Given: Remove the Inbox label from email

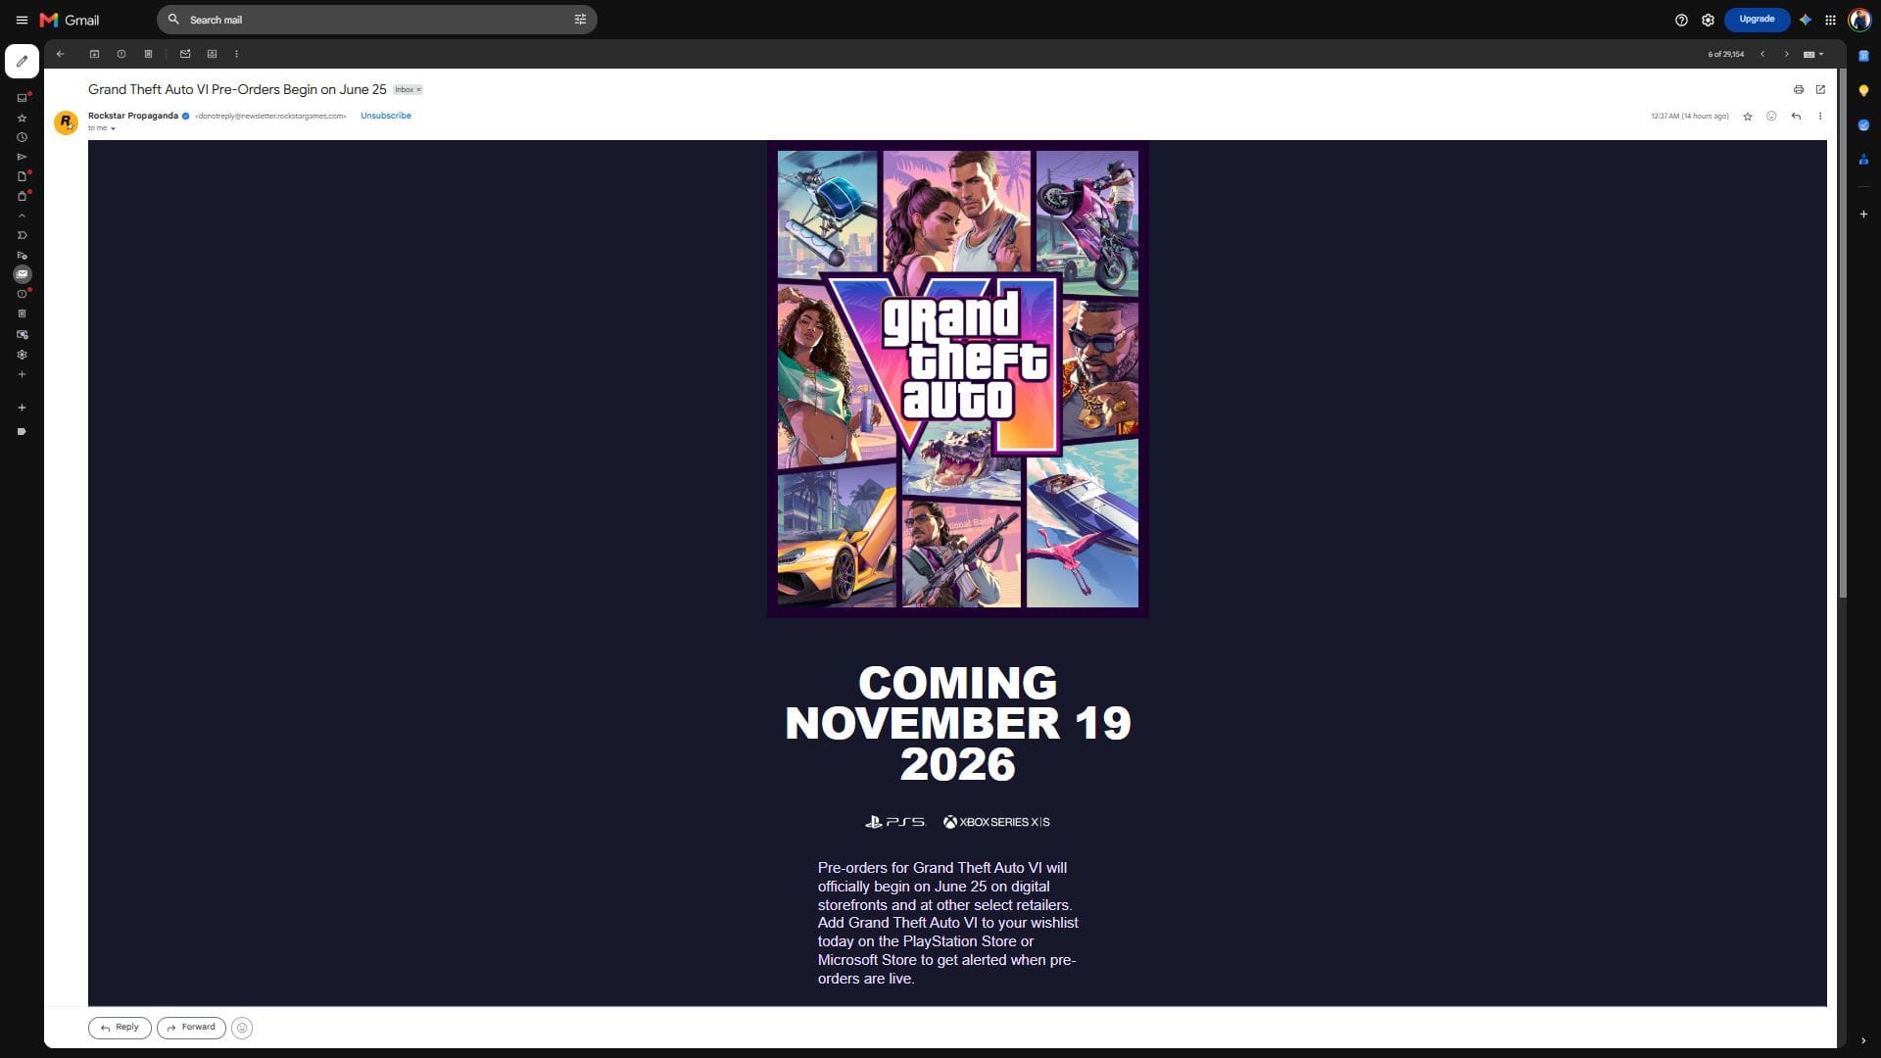Looking at the screenshot, I should pyautogui.click(x=419, y=89).
